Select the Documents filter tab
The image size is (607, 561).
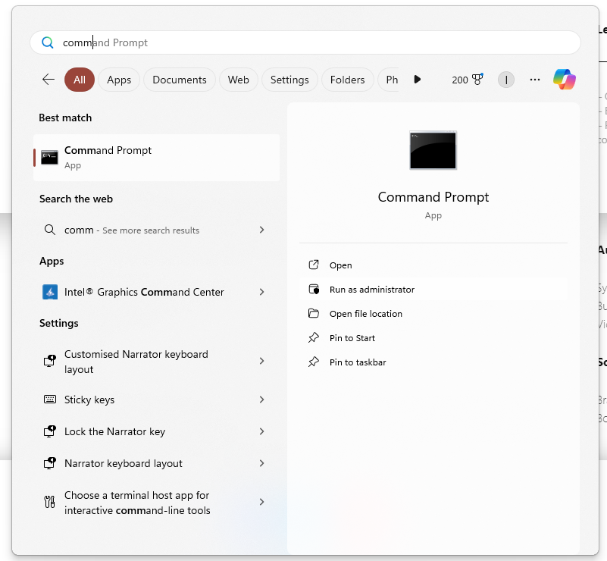click(180, 80)
